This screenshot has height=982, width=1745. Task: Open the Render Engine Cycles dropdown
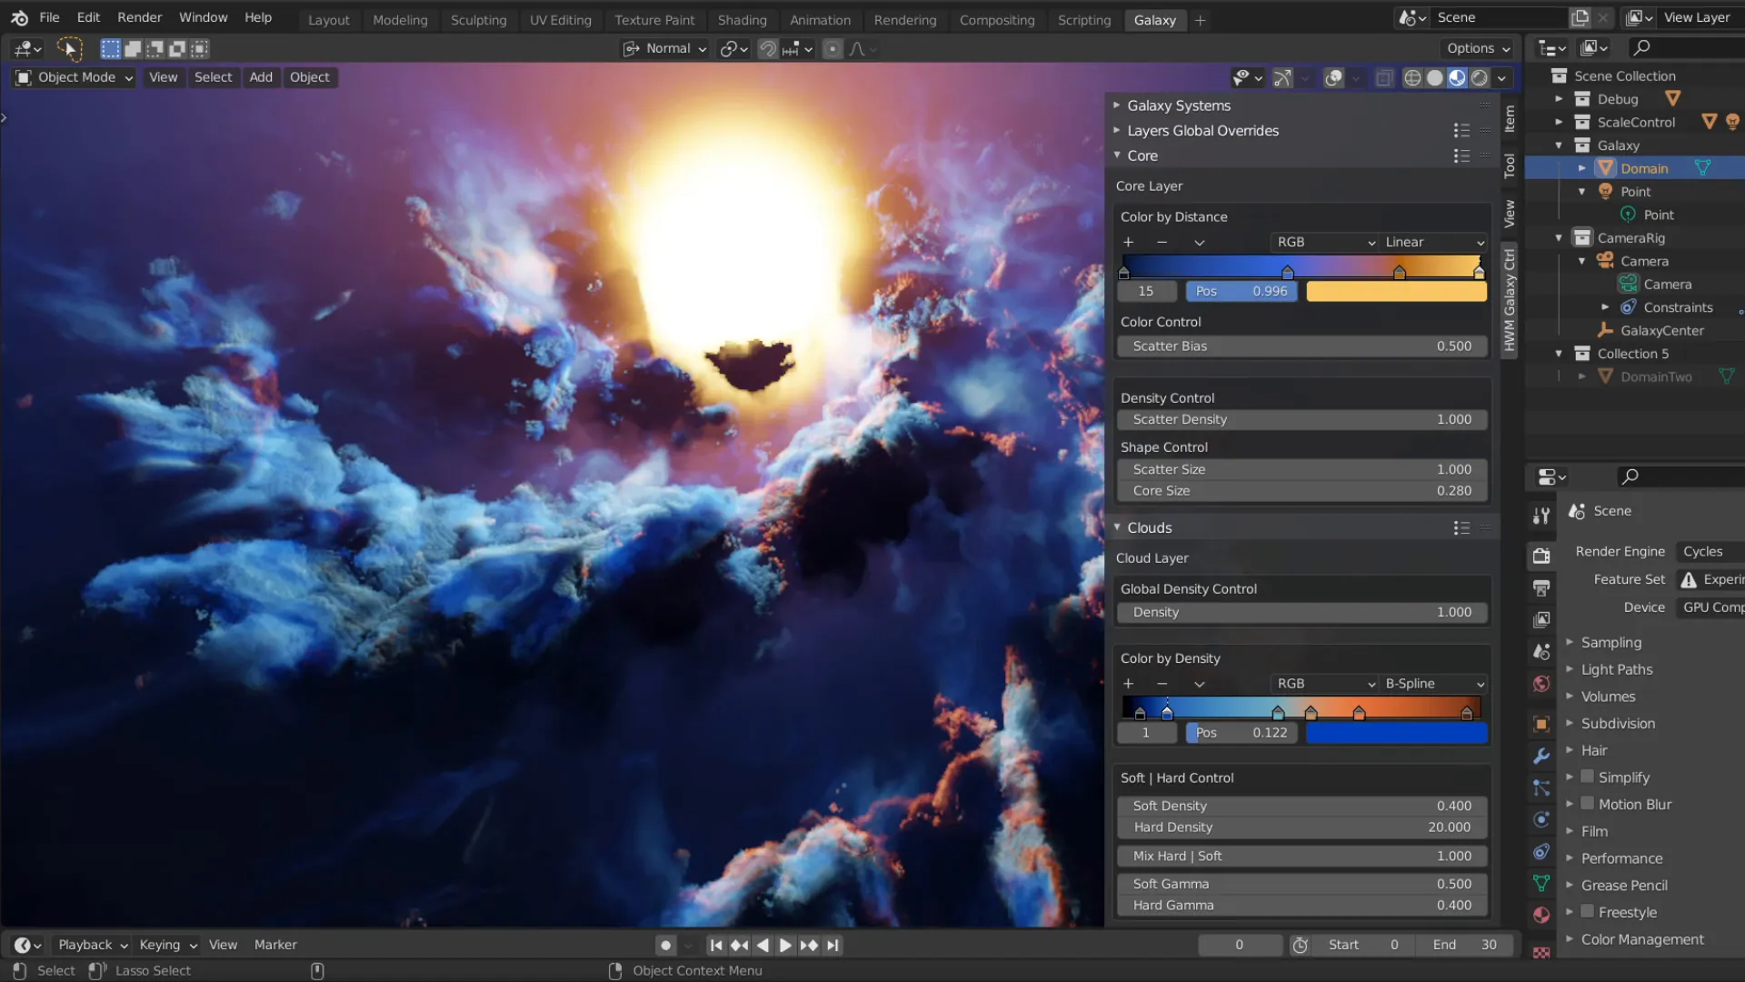click(1711, 552)
